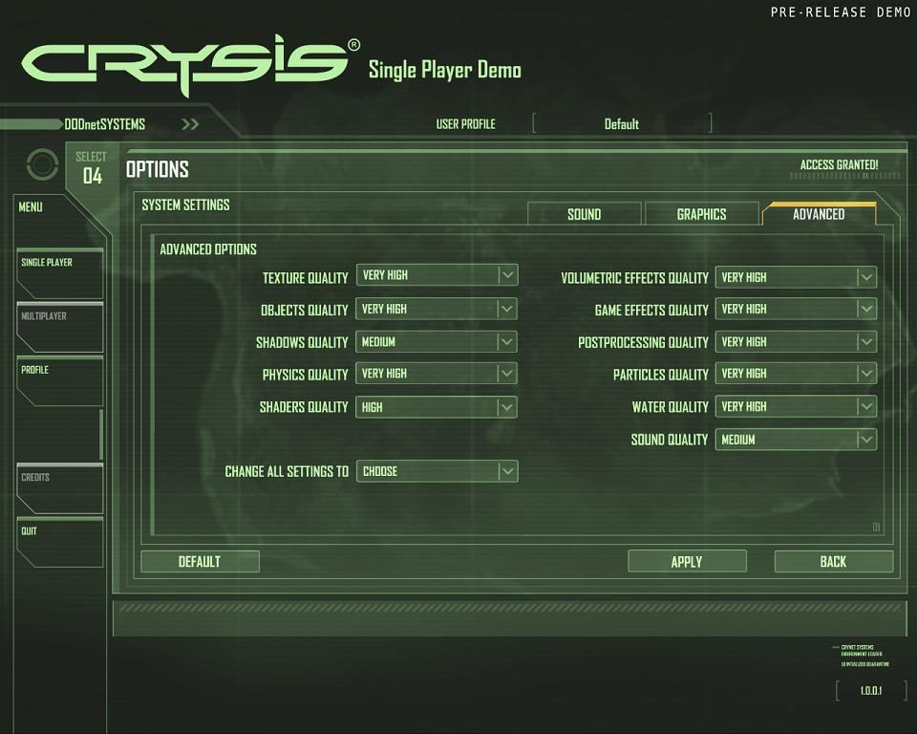Screen dimensions: 917x734
Task: Switch to the Sound tab
Action: pyautogui.click(x=585, y=214)
